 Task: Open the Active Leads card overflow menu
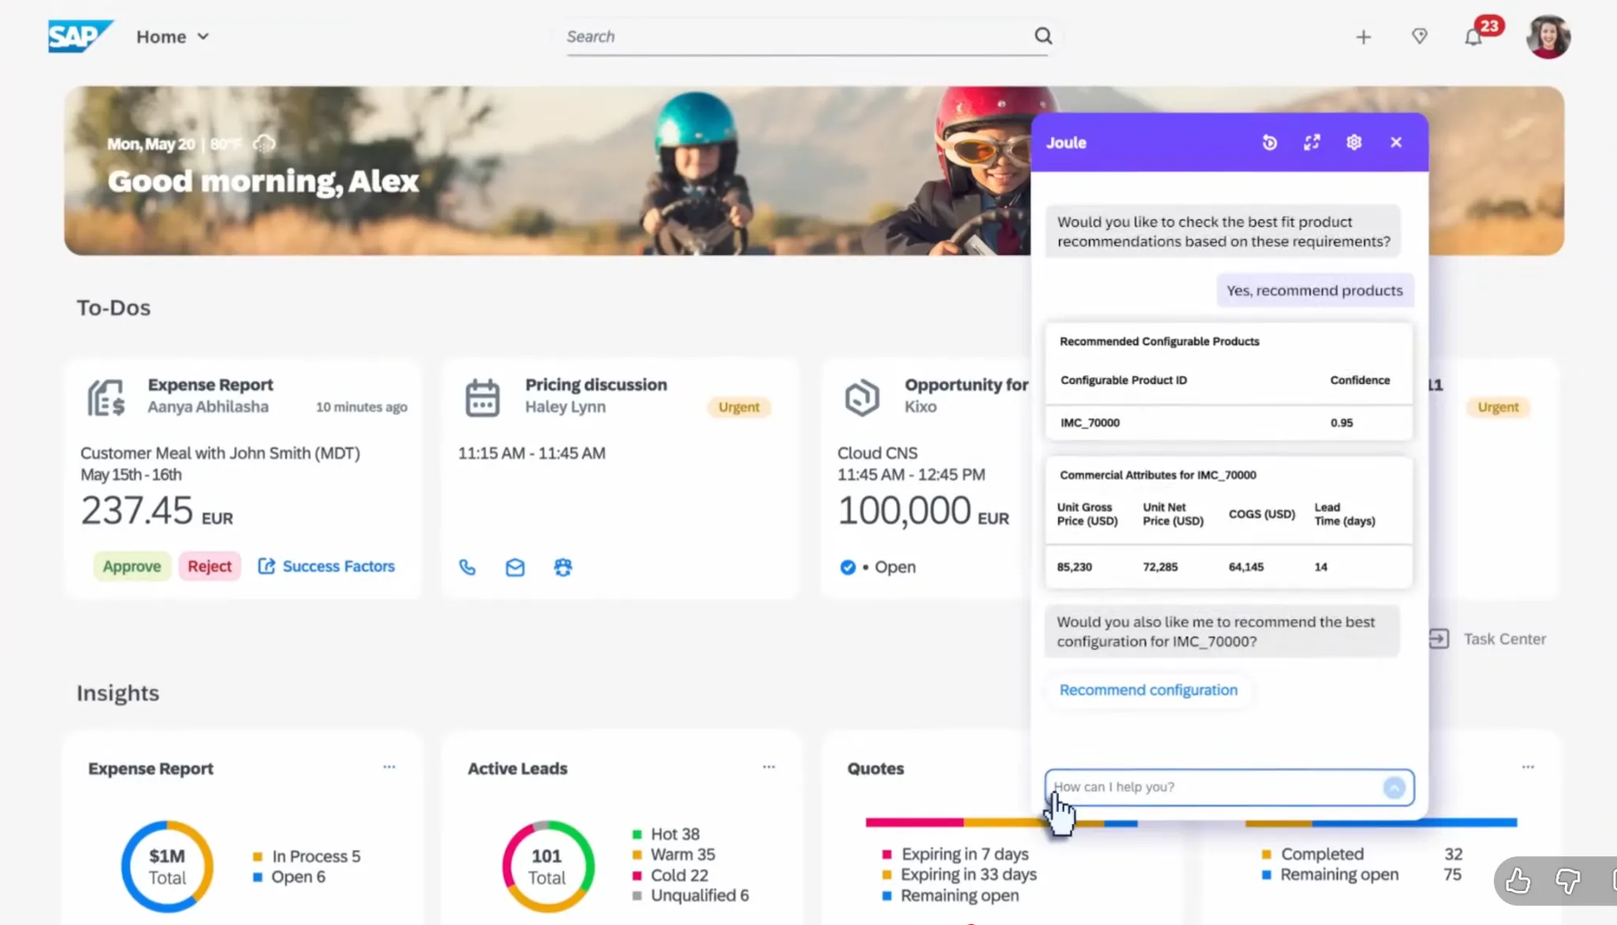768,766
